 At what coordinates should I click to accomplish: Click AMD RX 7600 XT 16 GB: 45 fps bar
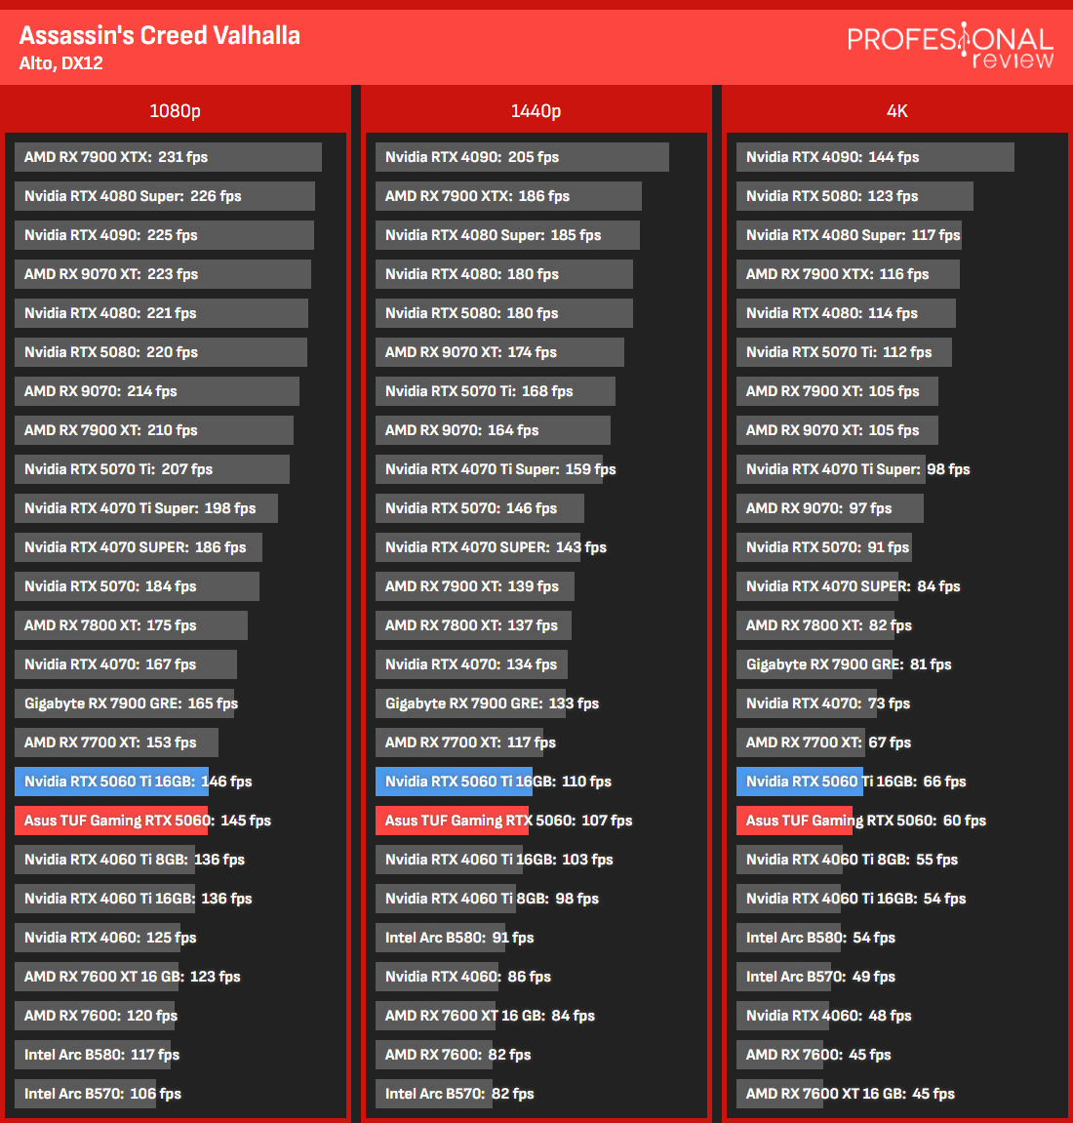(779, 1094)
